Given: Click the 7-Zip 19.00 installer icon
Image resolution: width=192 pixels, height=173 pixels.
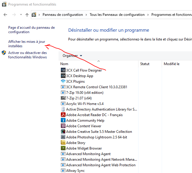Looking at the screenshot, I should [x=63, y=93].
